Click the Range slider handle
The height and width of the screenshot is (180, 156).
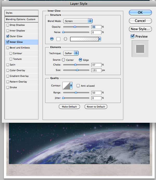[x=76, y=93]
